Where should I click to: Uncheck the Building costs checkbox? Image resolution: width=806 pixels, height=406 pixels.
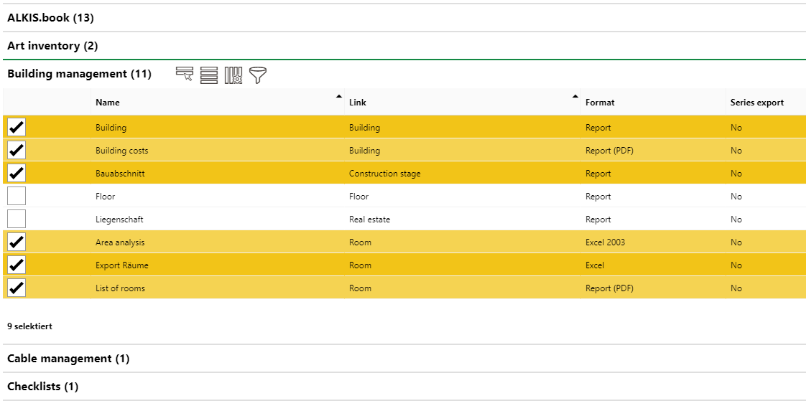[x=17, y=151]
